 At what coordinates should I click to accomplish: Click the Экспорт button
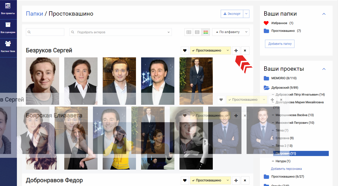point(232,14)
